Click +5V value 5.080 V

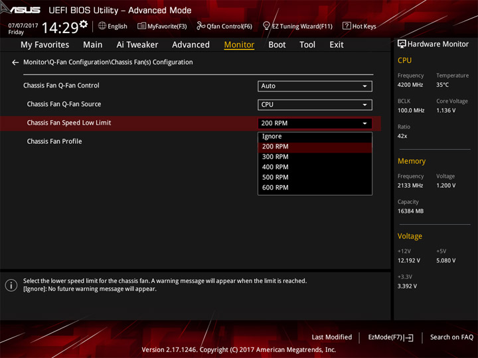click(x=446, y=261)
